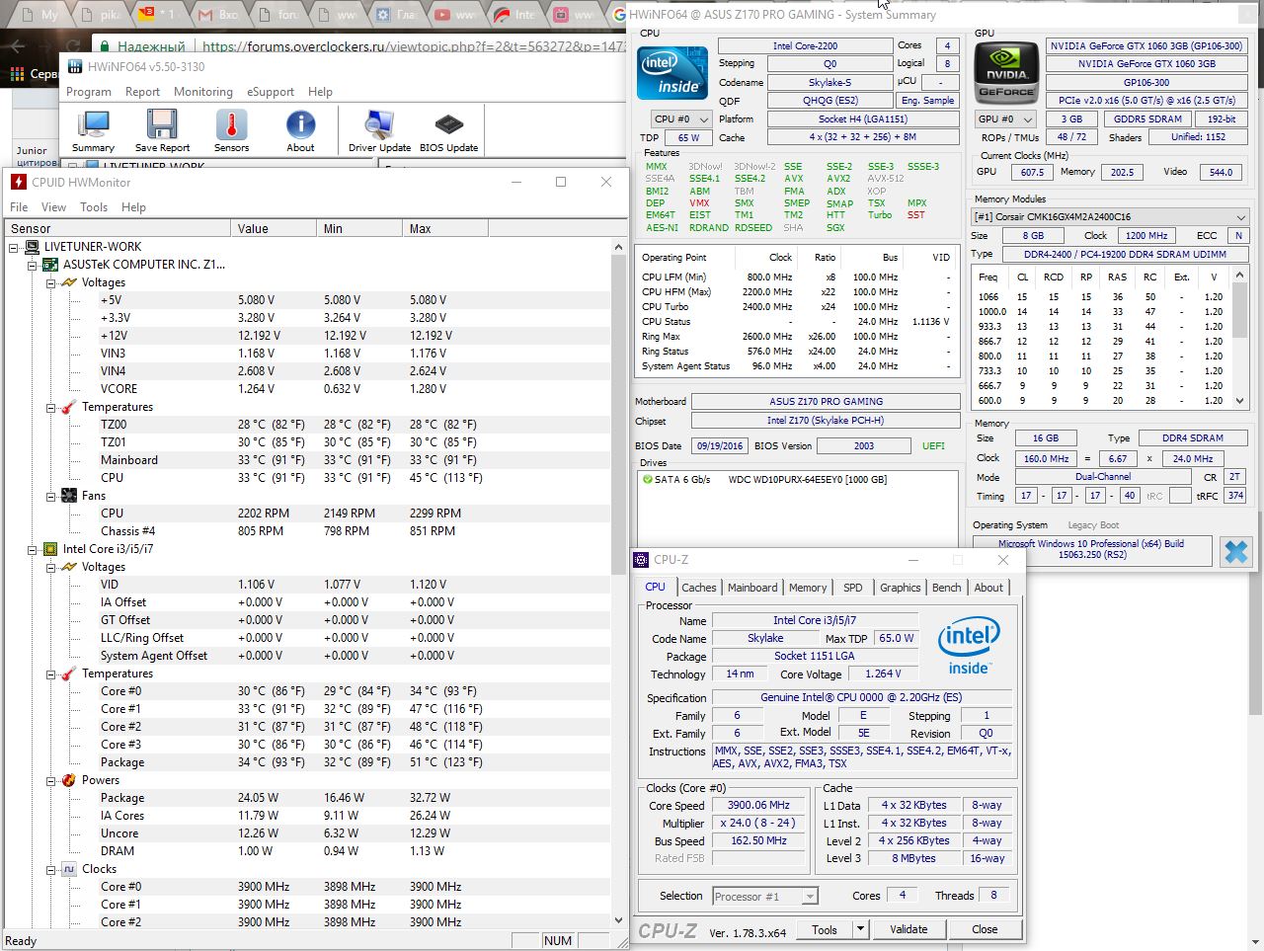This screenshot has height=951, width=1264.
Task: Switch to the Caches tab in CPU-Z
Action: (x=698, y=588)
